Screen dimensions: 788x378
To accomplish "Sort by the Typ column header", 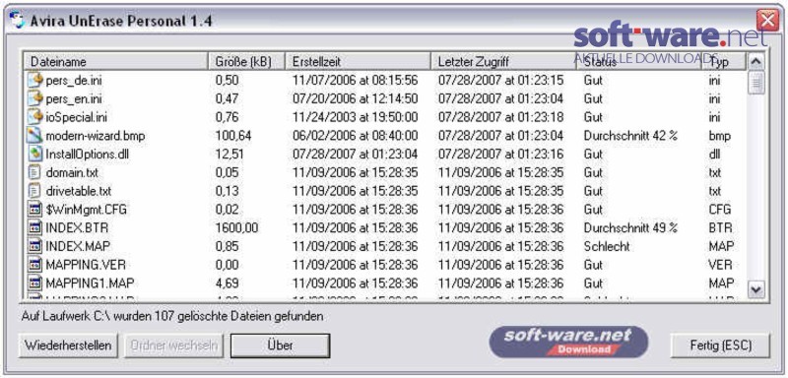I will (724, 61).
